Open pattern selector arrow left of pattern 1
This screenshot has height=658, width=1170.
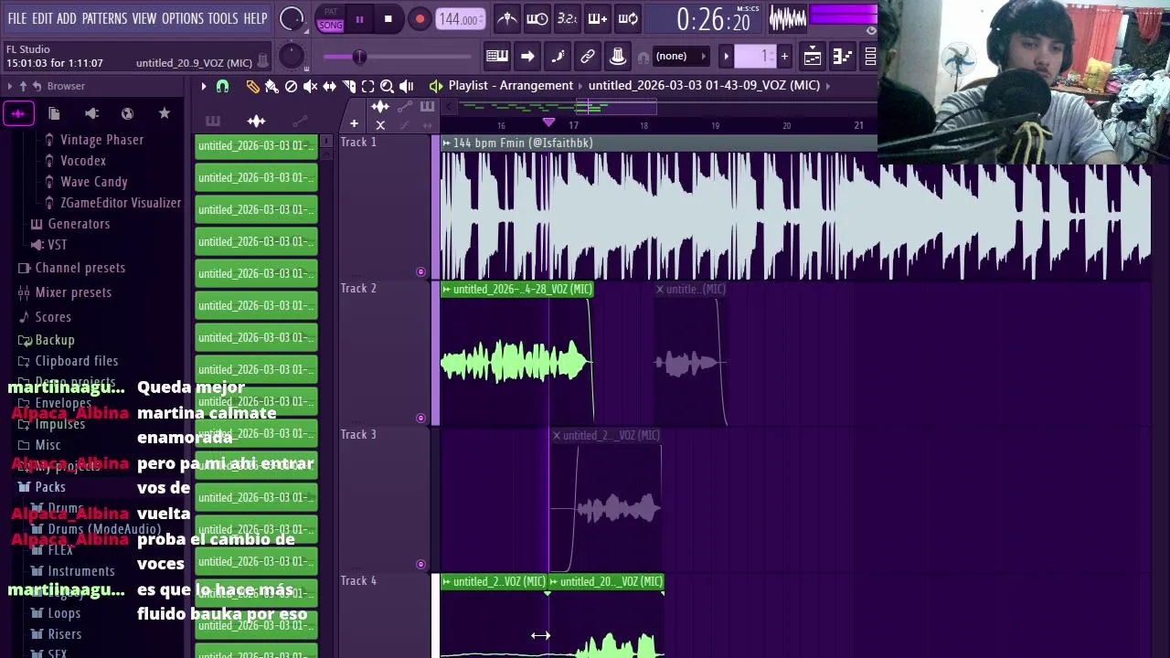point(727,57)
